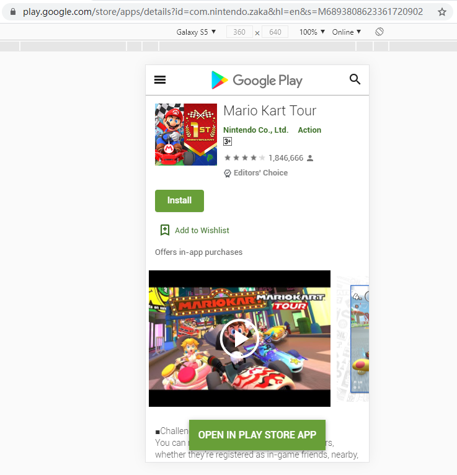The width and height of the screenshot is (457, 475).
Task: Tap Open in Play Store App button
Action: tap(257, 435)
